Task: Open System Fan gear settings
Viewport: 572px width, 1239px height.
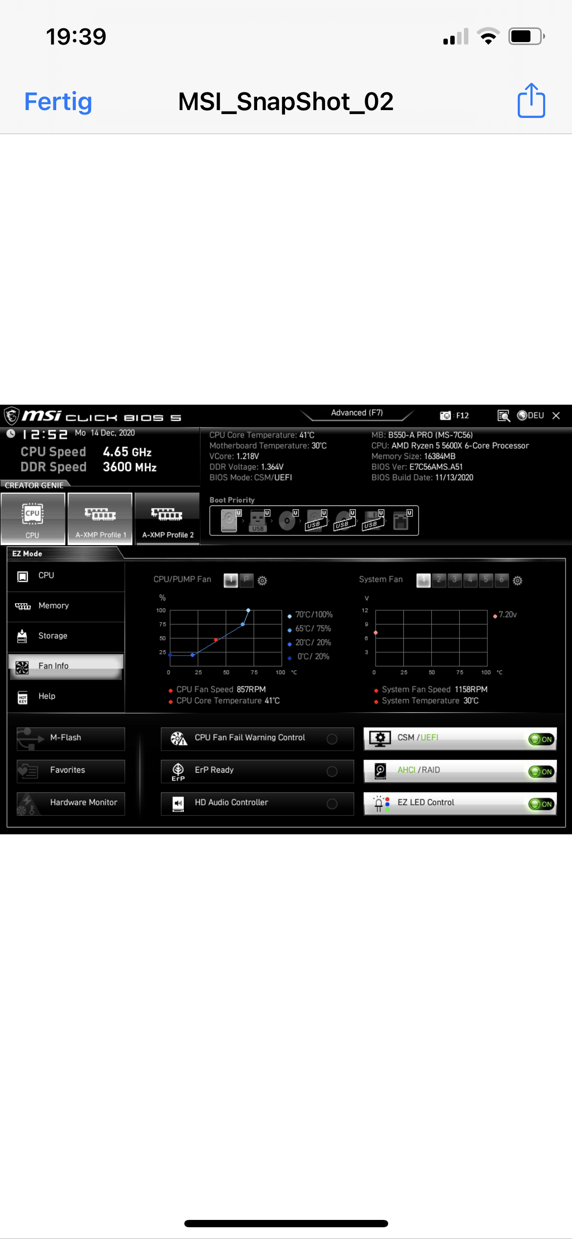Action: coord(518,581)
